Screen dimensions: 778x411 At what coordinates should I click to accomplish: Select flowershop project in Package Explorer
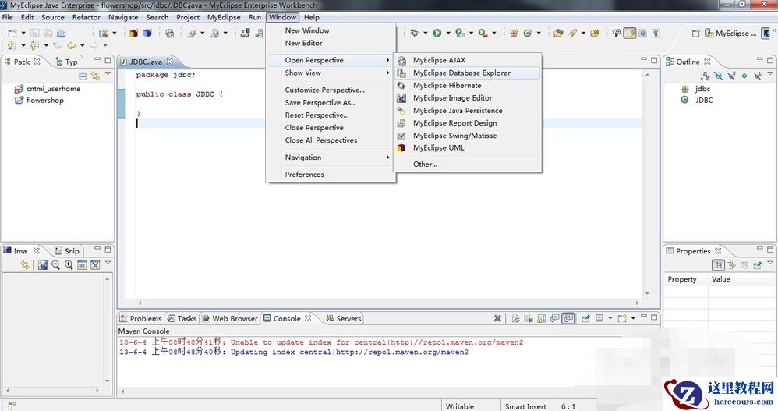44,101
